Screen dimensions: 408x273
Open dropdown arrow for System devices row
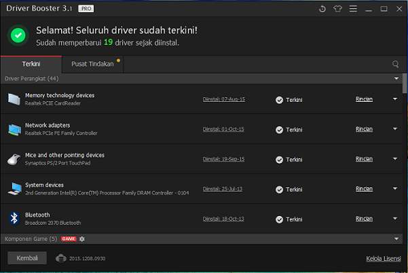(x=395, y=188)
